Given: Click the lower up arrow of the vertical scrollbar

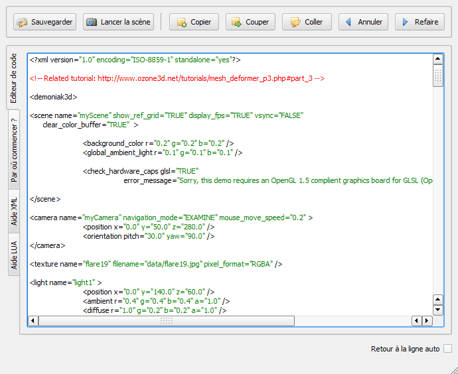Looking at the screenshot, I should tap(438, 300).
